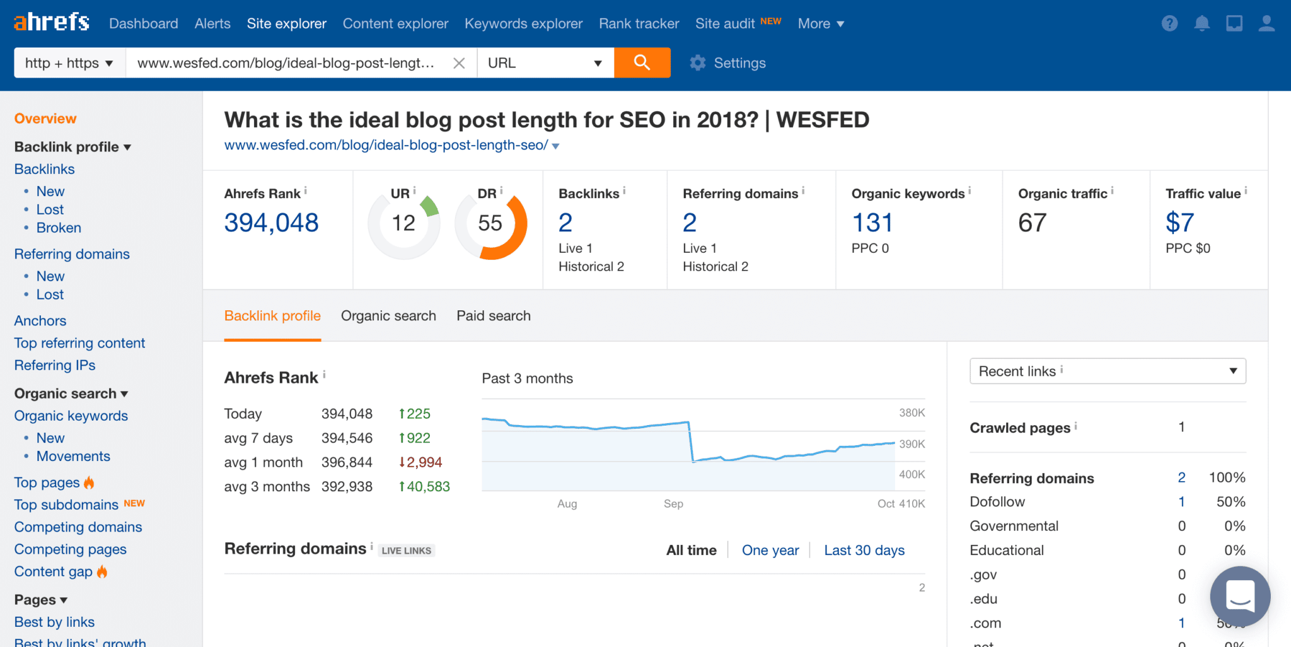Open Anchors in the sidebar

point(40,320)
